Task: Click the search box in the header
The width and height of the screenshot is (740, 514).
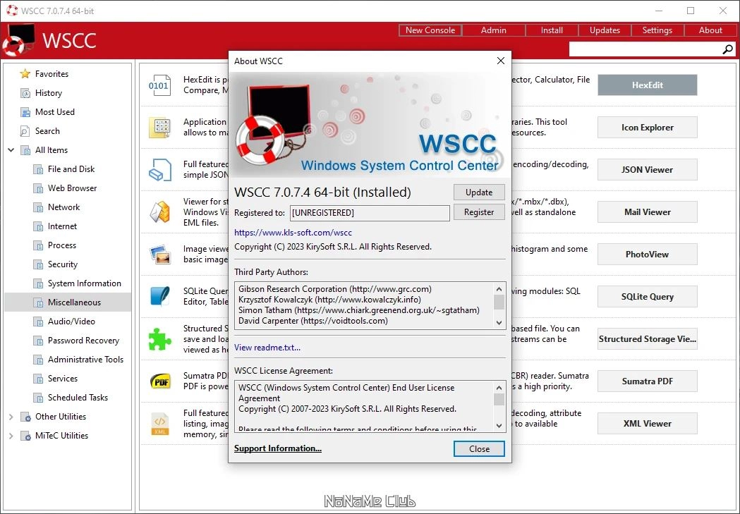Action: (x=645, y=49)
